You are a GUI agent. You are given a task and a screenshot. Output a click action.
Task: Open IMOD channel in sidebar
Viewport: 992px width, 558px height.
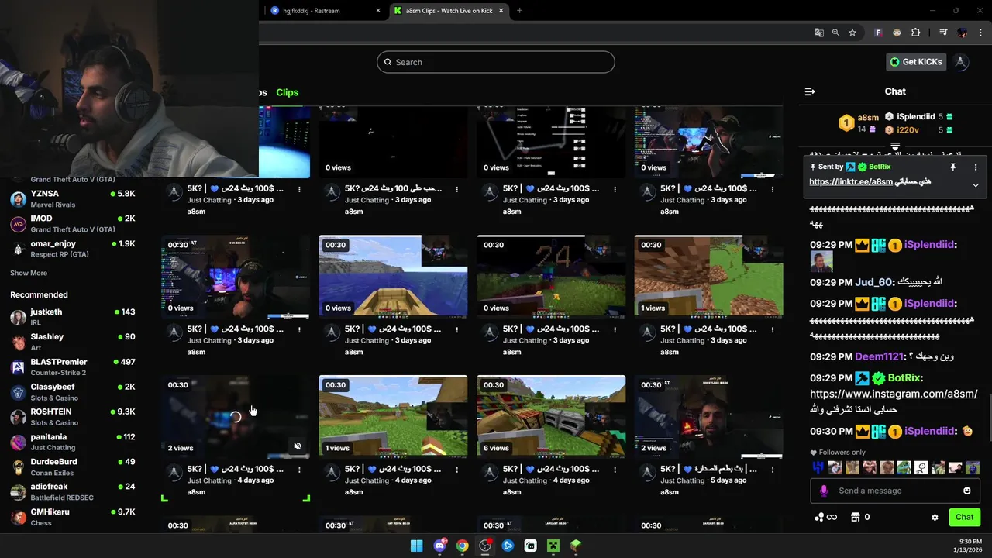coord(73,224)
